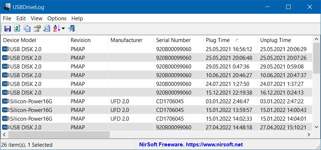This screenshot has width=321, height=150.
Task: Click drive icon of row plugged 24.07.2021 1:27:50
Action: click(6, 84)
